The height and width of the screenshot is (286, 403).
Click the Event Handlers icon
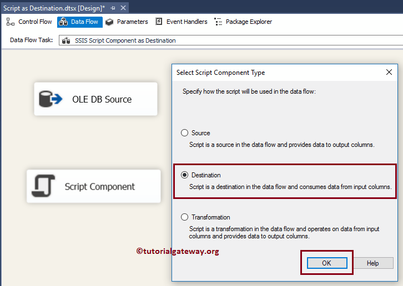159,22
